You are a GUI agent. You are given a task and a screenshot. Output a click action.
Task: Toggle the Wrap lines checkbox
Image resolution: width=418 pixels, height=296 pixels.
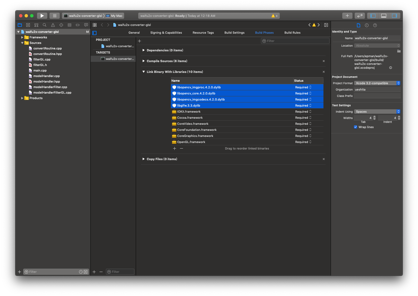tap(356, 127)
